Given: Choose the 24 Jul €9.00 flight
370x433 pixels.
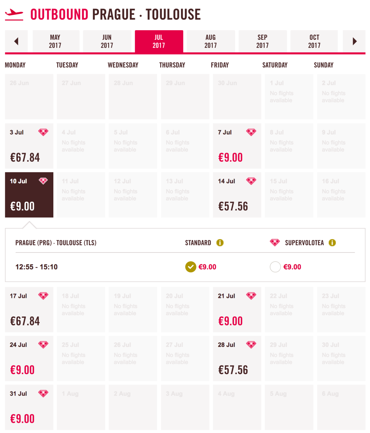Looking at the screenshot, I should [x=29, y=358].
